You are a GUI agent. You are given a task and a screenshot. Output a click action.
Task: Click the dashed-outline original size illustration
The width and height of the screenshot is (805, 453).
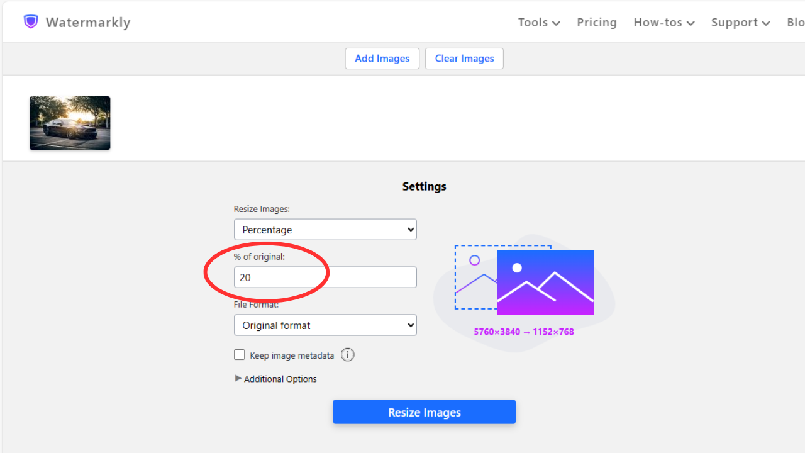(x=475, y=277)
